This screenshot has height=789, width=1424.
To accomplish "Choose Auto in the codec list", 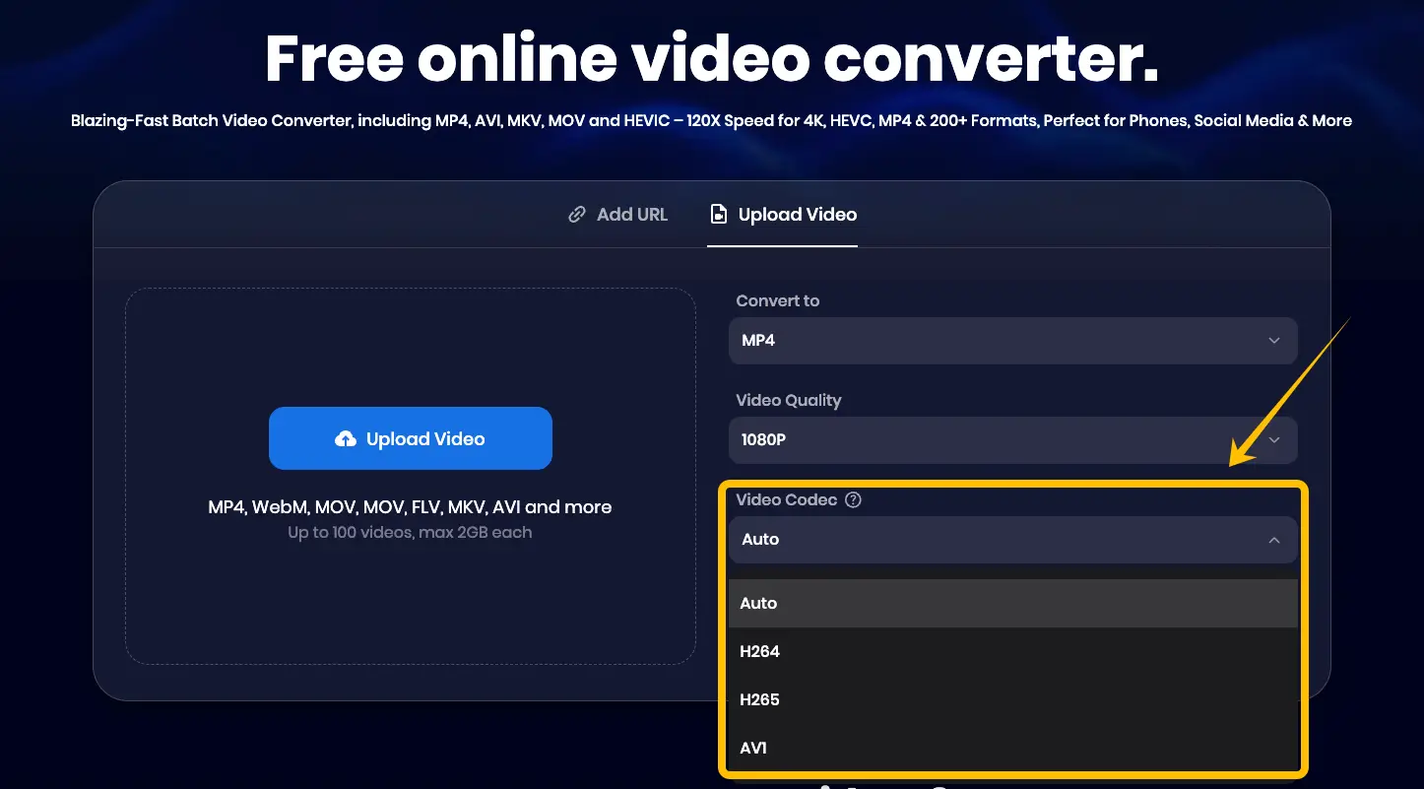I will tap(758, 603).
